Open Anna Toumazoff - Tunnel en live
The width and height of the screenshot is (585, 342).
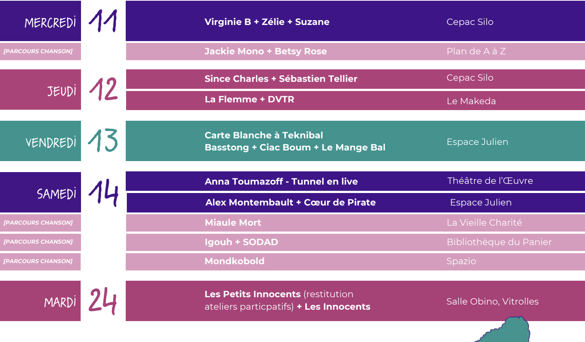281,182
